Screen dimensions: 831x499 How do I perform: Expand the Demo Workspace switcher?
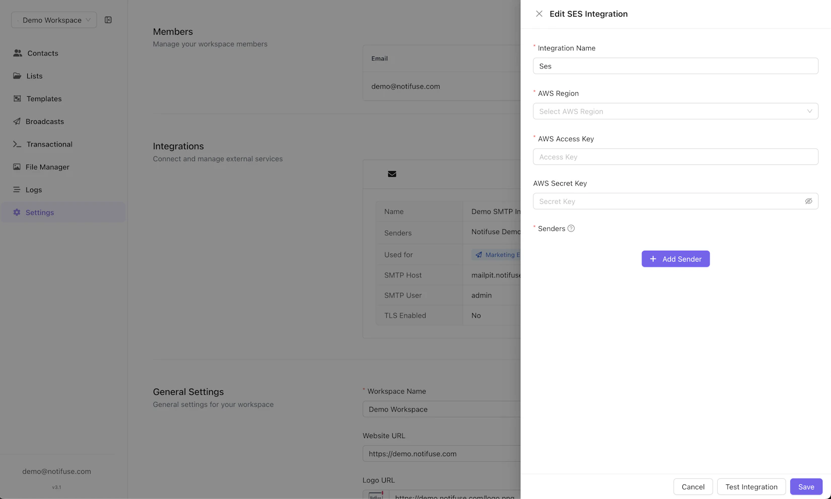pyautogui.click(x=53, y=20)
